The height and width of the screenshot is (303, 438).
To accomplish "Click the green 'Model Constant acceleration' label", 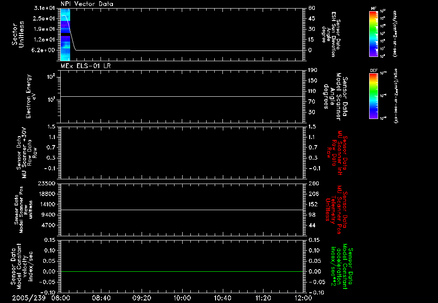I will point(342,266).
